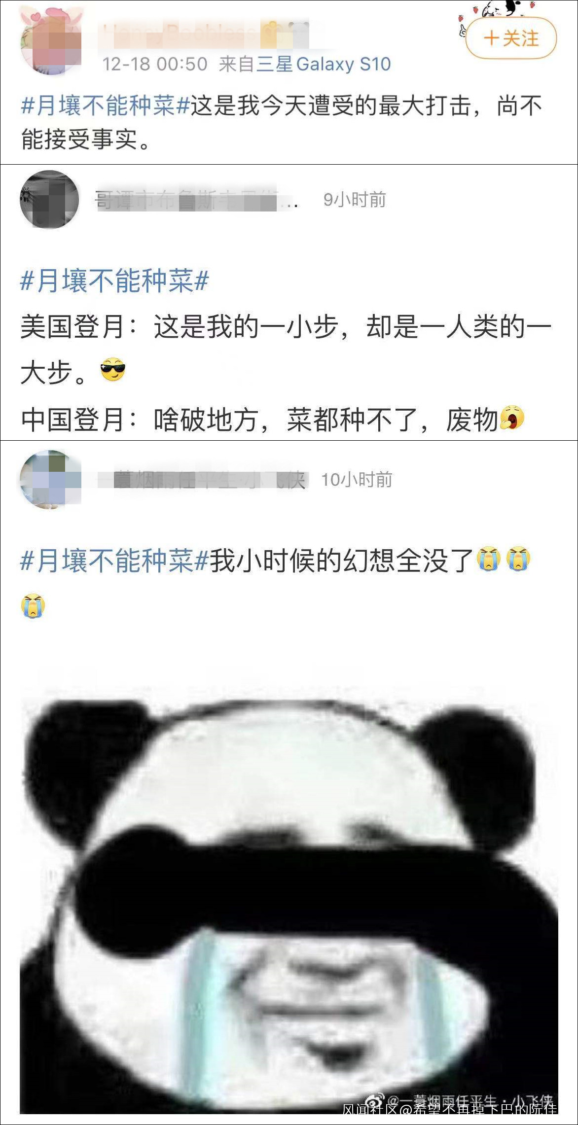Open #月壤不能种菜# hashtag in second post

[114, 281]
